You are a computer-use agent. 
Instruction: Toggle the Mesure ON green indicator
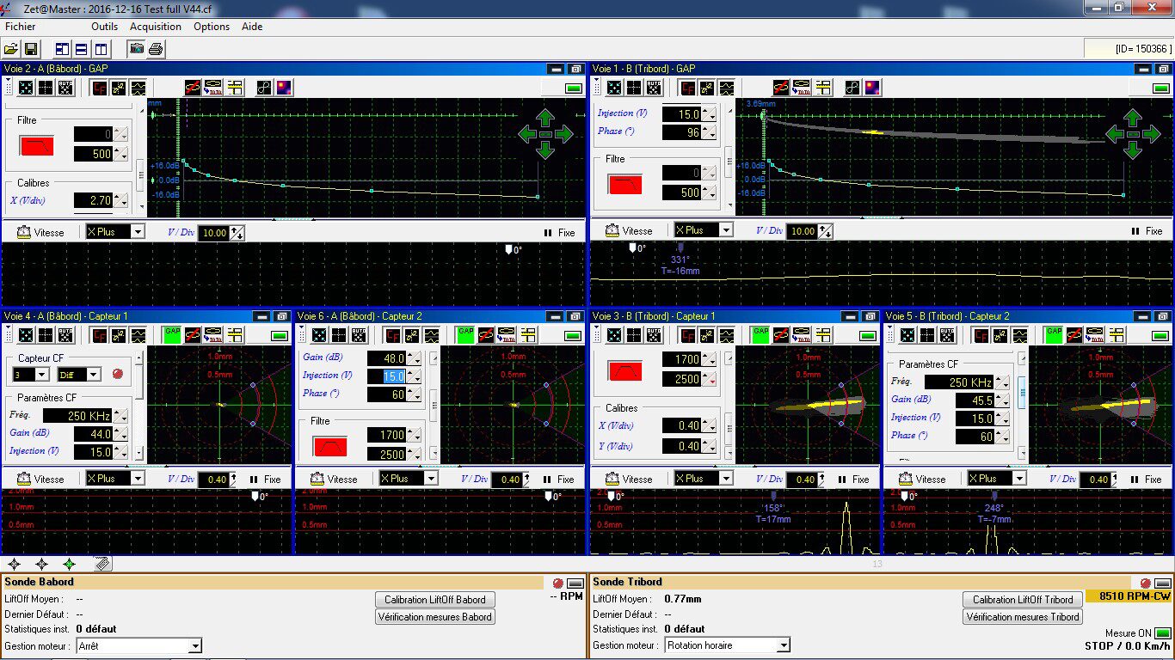click(1162, 633)
